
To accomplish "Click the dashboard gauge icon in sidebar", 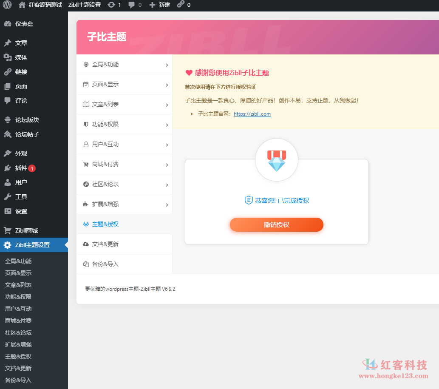I will [x=8, y=24].
